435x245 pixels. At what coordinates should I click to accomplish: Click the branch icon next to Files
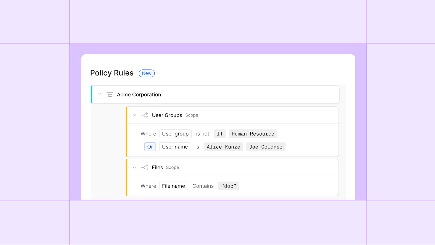point(145,167)
